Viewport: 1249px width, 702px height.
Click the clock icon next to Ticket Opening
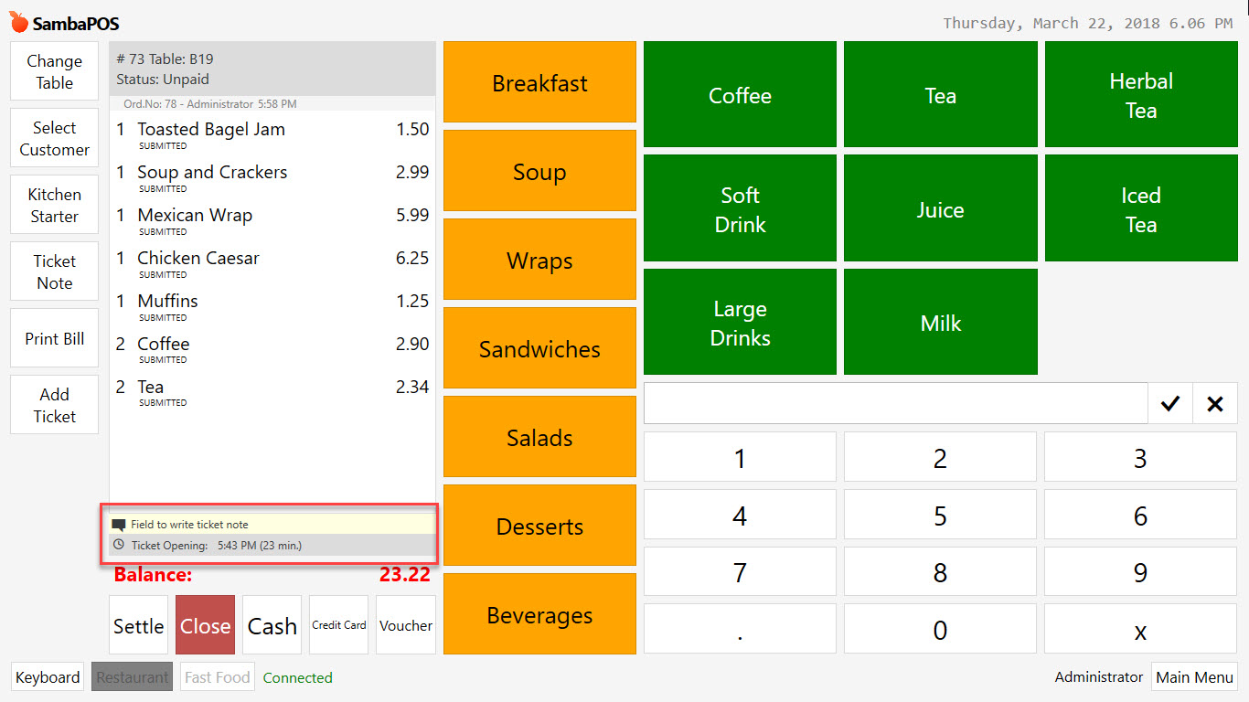(x=121, y=545)
